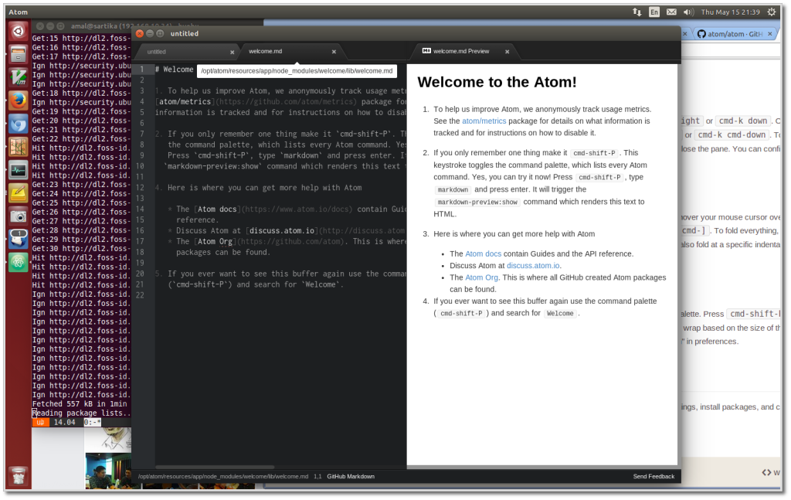The image size is (791, 500).
Task: Launch Firefox from the dock
Action: tap(19, 100)
